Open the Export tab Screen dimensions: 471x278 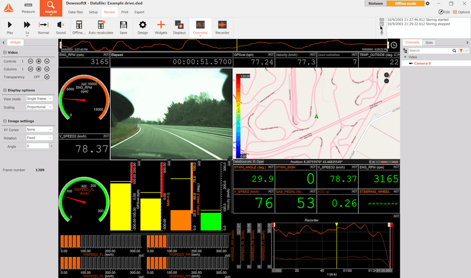click(139, 12)
